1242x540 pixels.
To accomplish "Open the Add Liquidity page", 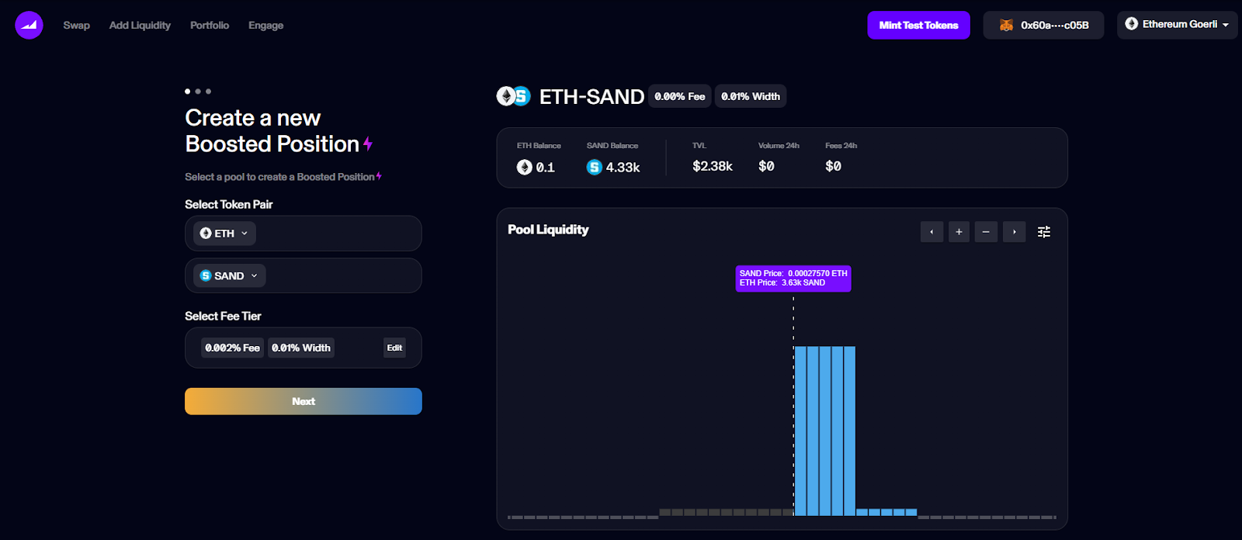I will point(140,26).
